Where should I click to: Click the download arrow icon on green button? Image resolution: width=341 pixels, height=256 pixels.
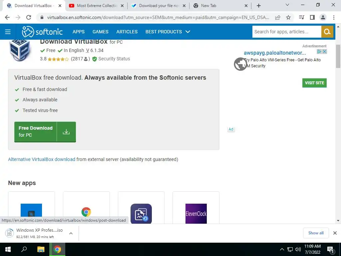(66, 132)
